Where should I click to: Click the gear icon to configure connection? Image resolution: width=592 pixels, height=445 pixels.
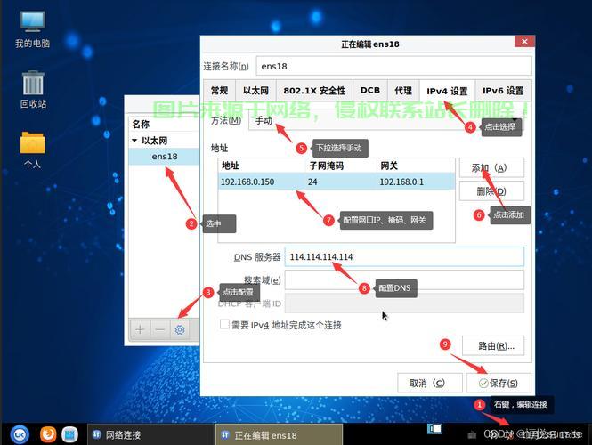point(180,329)
